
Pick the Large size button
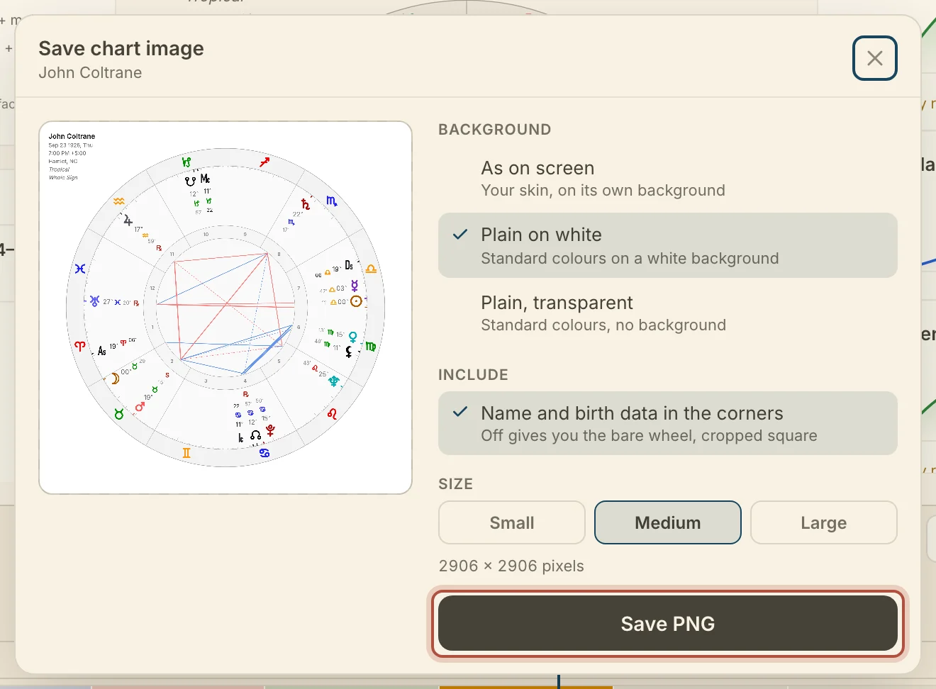tap(823, 522)
